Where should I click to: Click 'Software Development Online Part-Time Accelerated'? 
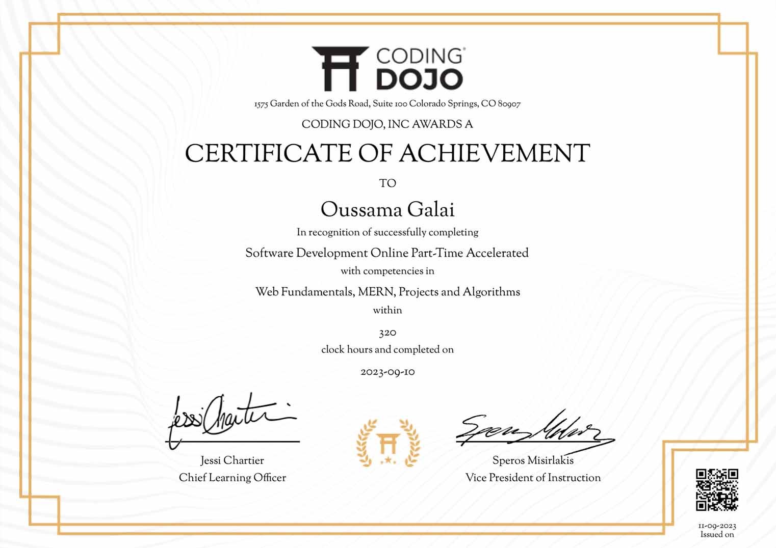pos(387,253)
